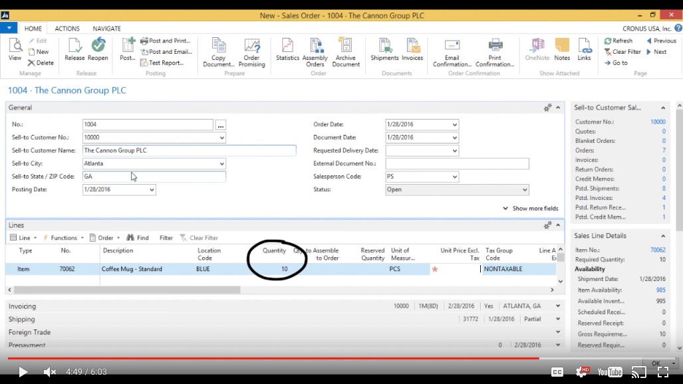The image size is (683, 384).
Task: Delete the current sales order
Action: 41,62
